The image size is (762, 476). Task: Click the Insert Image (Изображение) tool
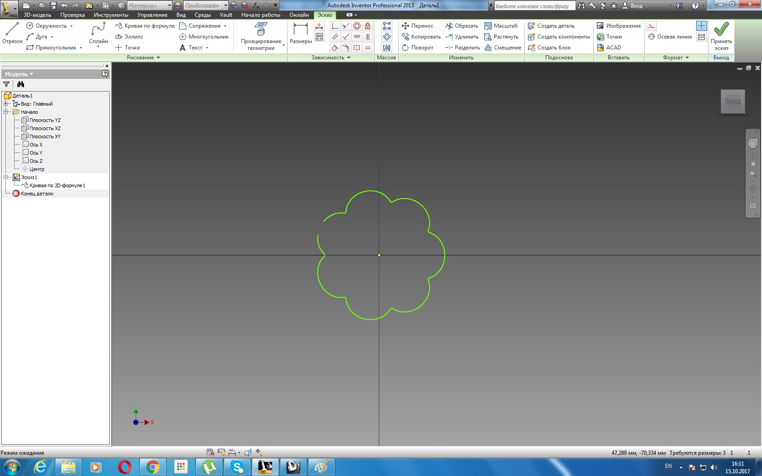click(x=619, y=26)
